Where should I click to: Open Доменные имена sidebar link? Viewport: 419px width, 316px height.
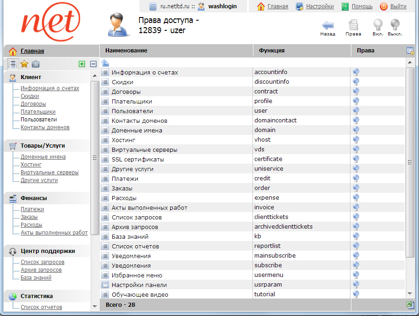click(x=43, y=157)
